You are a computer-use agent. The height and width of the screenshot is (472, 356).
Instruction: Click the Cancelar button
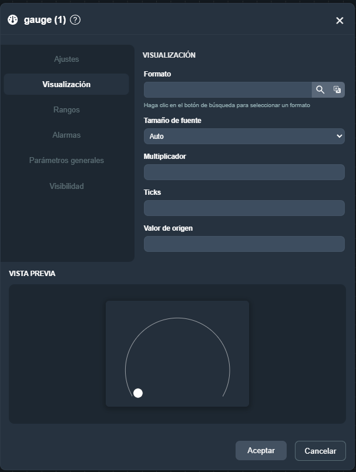click(320, 451)
